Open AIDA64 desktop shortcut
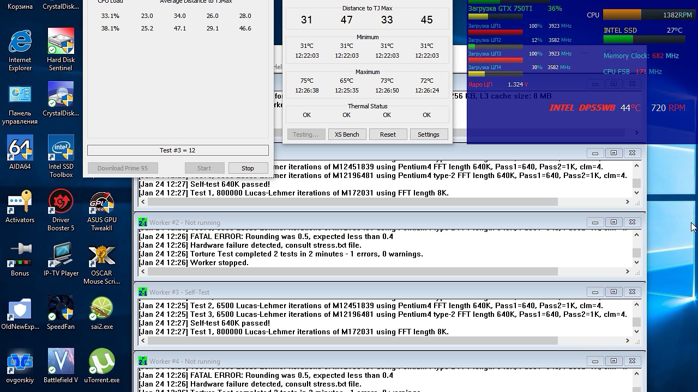 point(20,153)
